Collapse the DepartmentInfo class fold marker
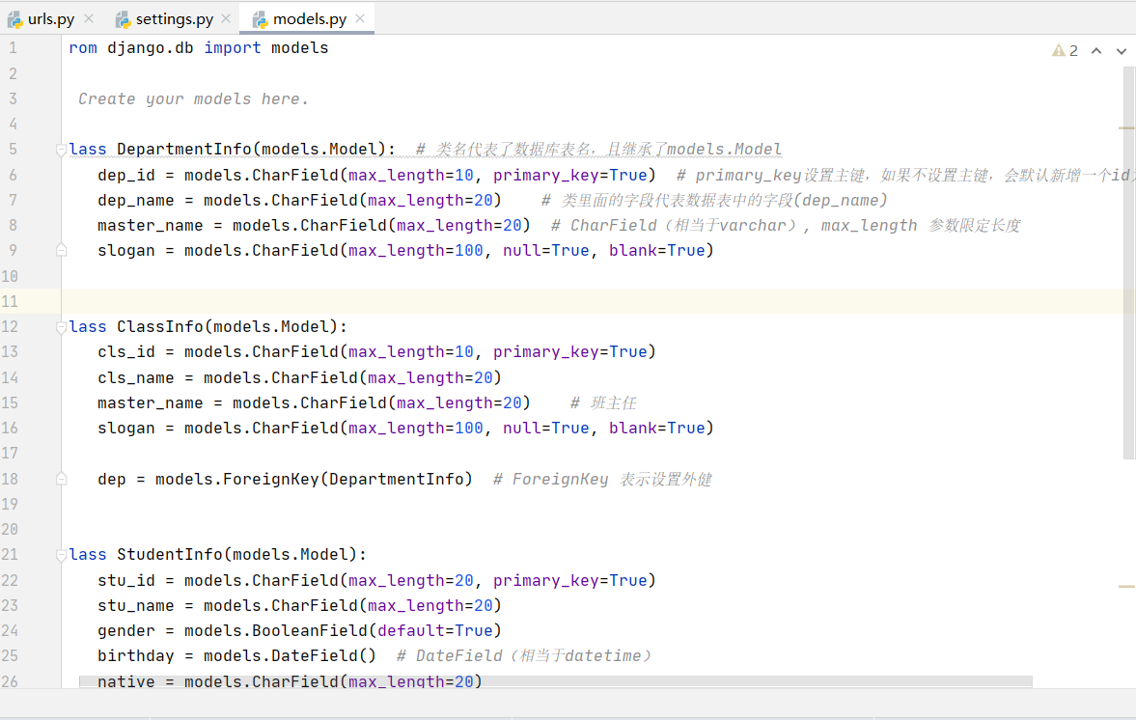The width and height of the screenshot is (1136, 720). [x=61, y=150]
